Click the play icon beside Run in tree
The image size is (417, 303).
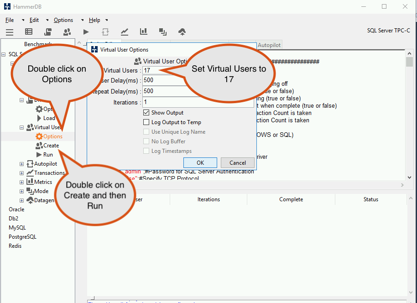tap(39, 155)
